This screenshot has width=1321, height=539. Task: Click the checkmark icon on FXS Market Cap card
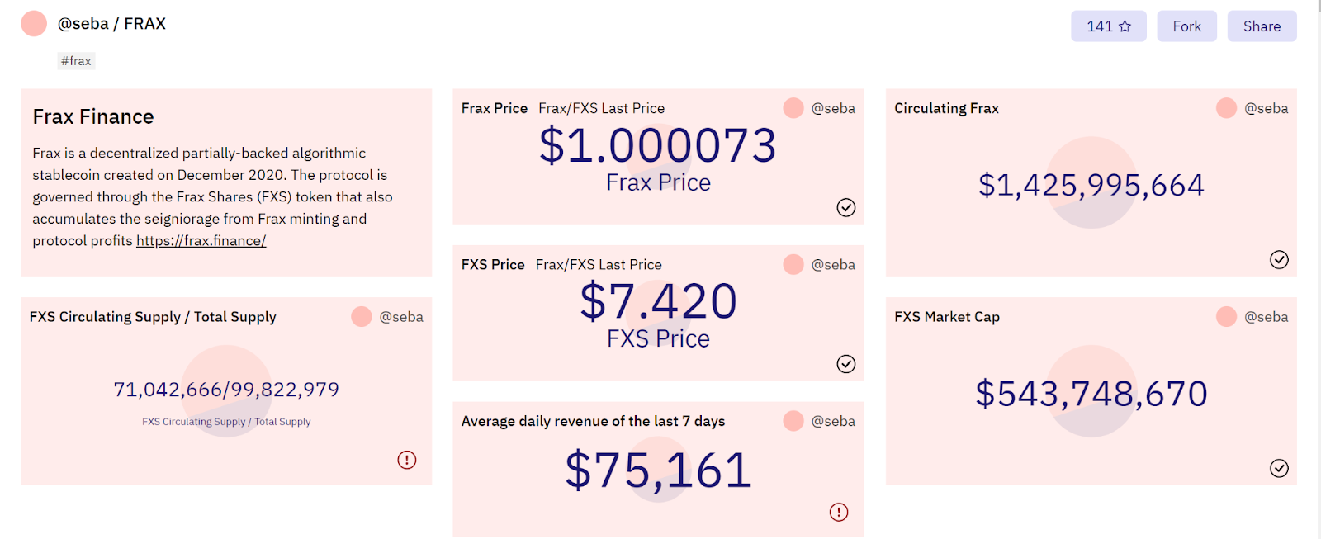click(1278, 469)
